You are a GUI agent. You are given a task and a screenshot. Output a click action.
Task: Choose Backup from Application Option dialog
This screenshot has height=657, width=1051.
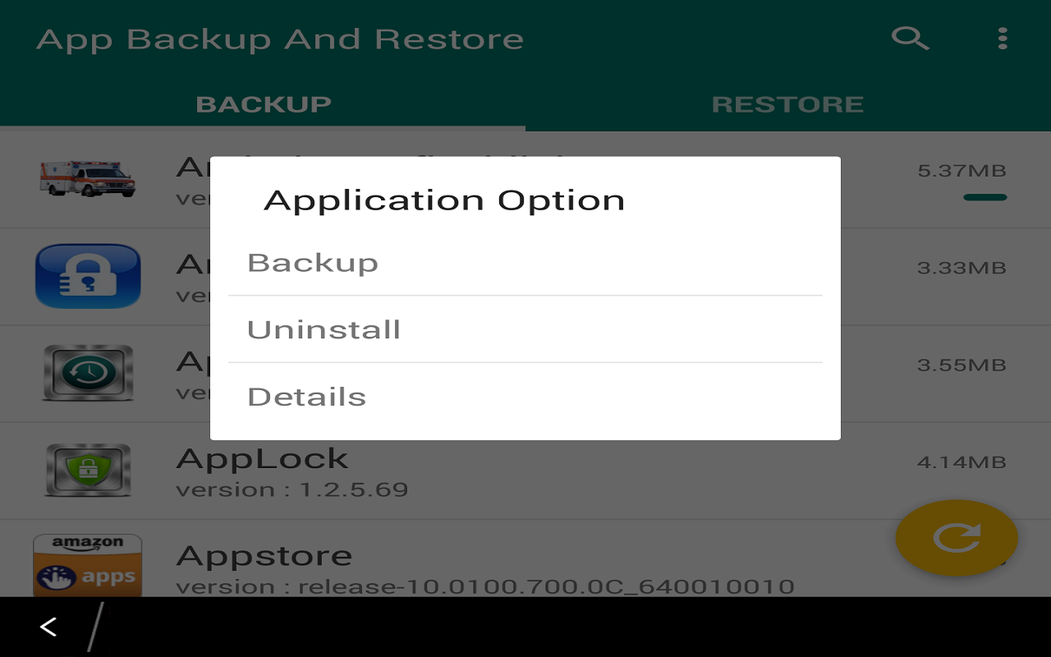pyautogui.click(x=313, y=261)
